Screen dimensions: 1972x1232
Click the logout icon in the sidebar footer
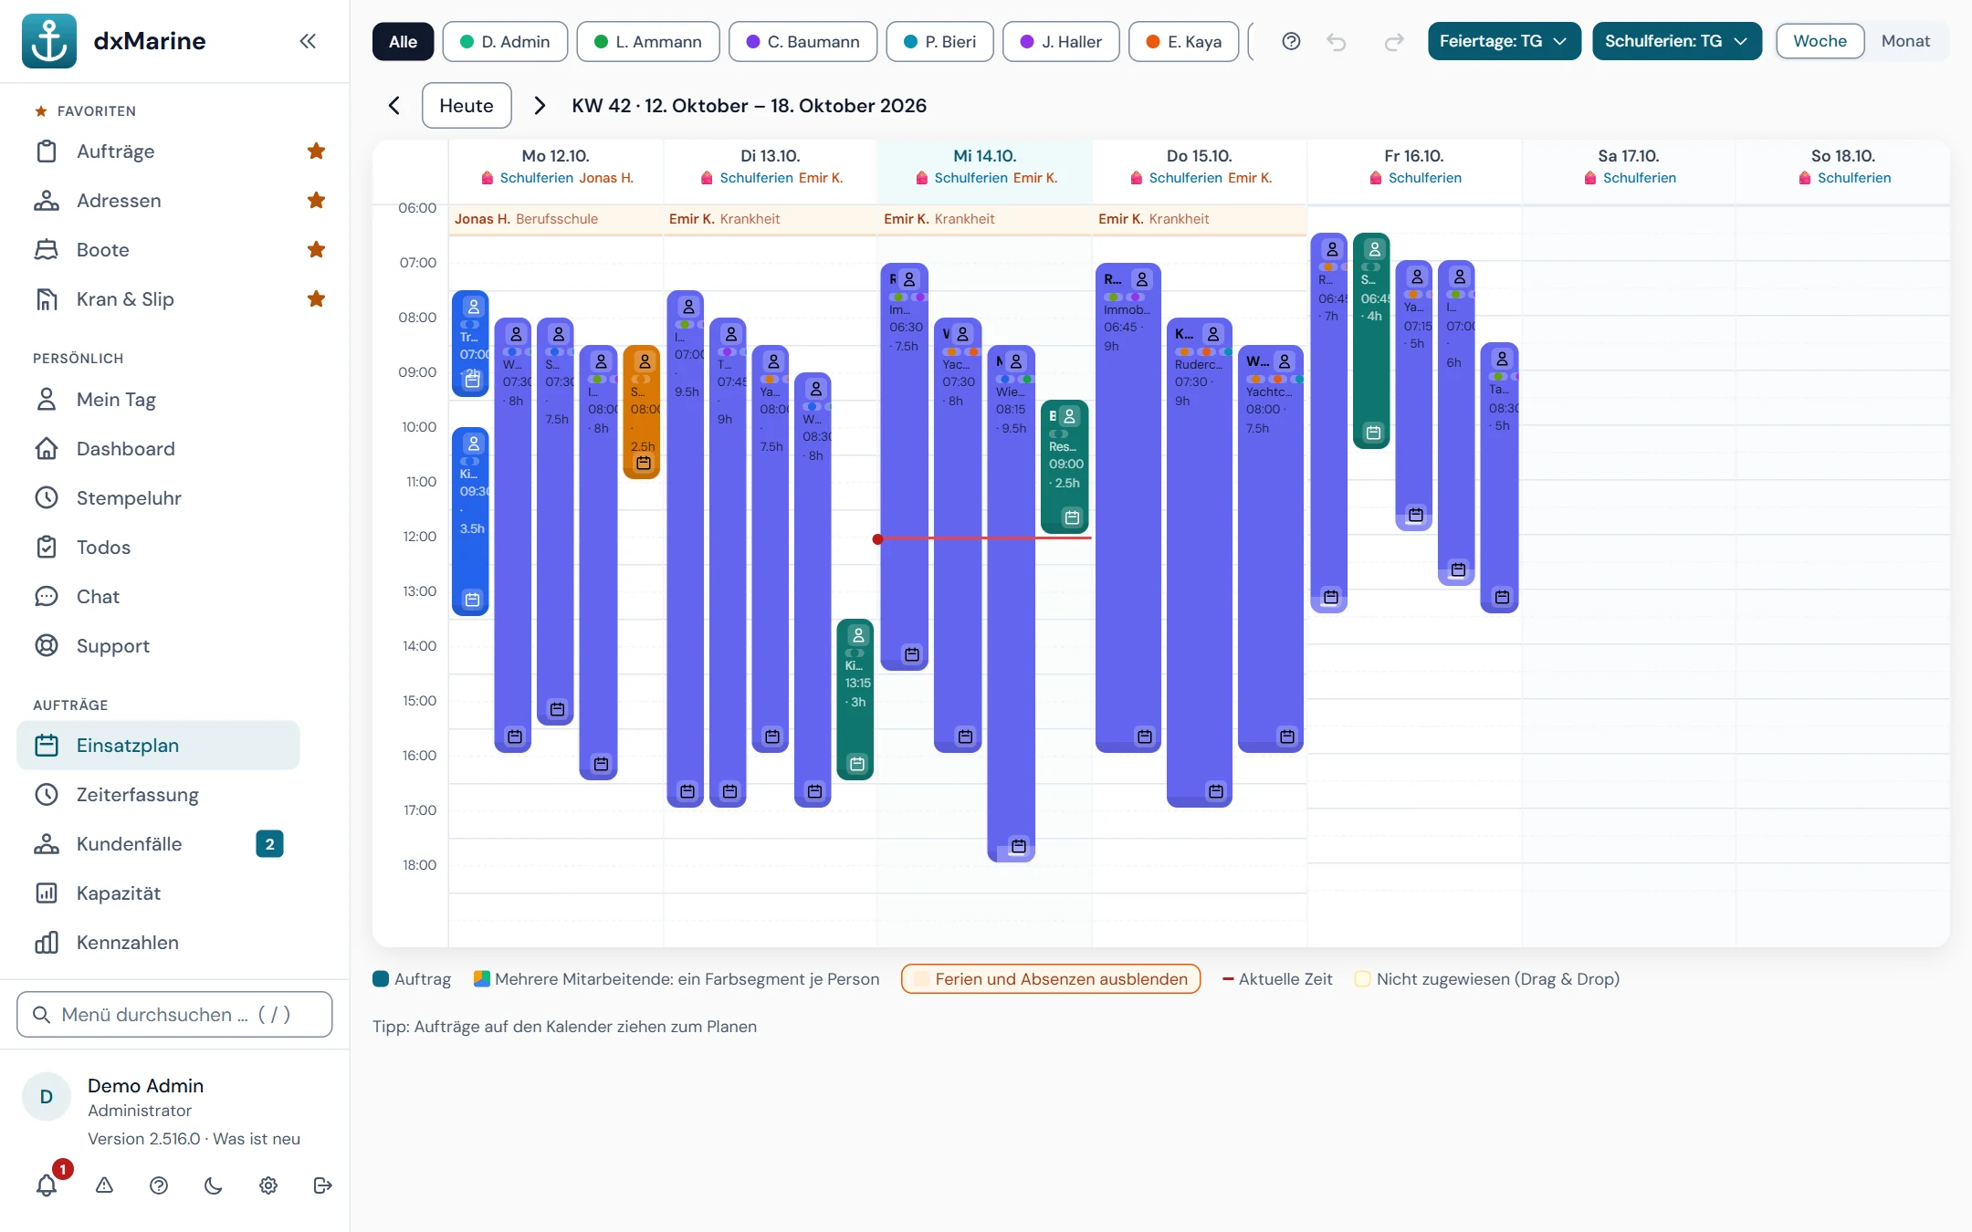point(322,1185)
